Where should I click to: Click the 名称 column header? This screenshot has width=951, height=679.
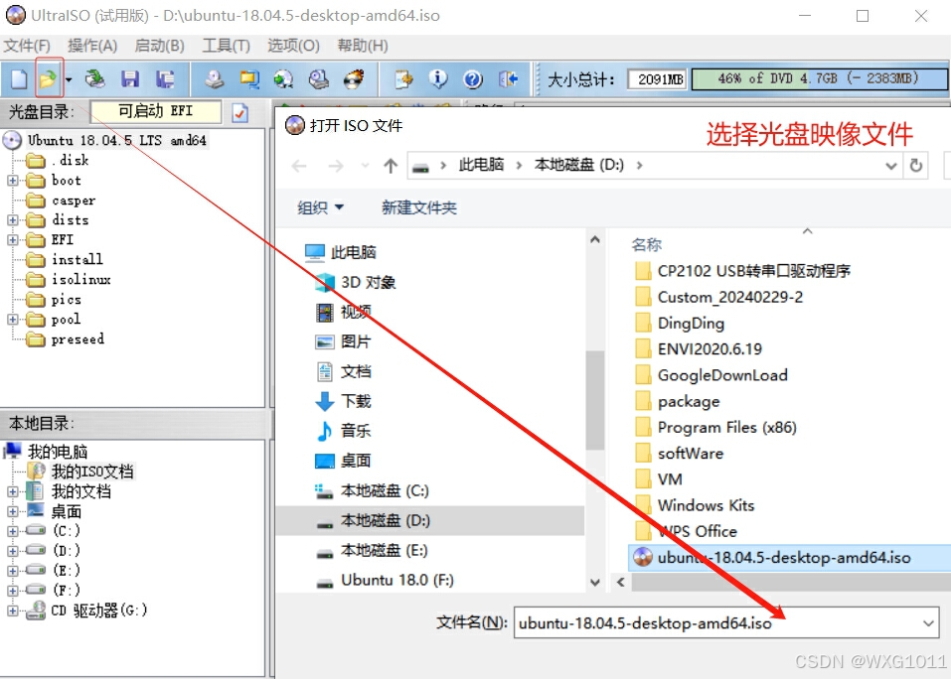(647, 245)
